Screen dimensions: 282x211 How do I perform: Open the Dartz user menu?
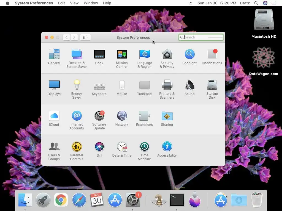point(245,3)
